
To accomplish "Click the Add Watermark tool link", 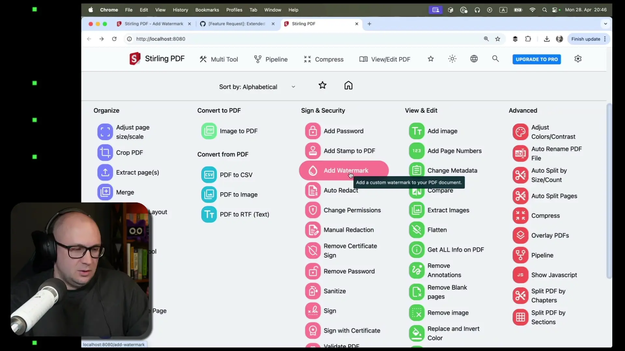I will 344,171.
